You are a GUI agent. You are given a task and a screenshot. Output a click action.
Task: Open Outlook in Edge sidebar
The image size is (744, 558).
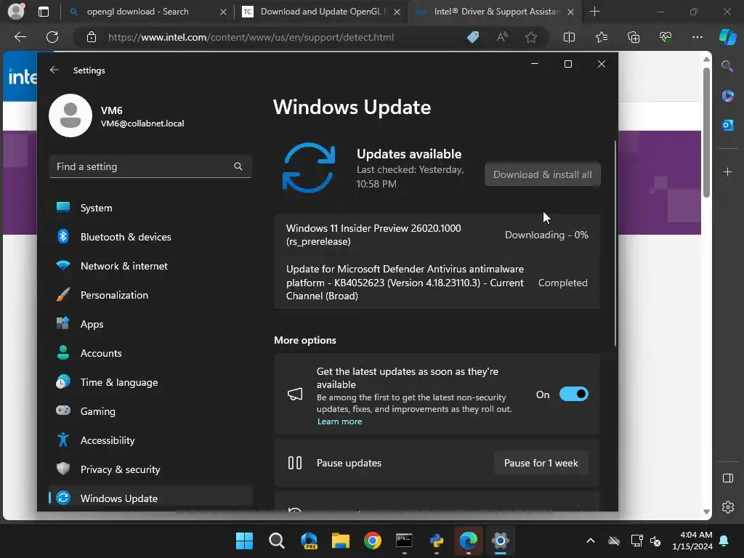coord(727,125)
